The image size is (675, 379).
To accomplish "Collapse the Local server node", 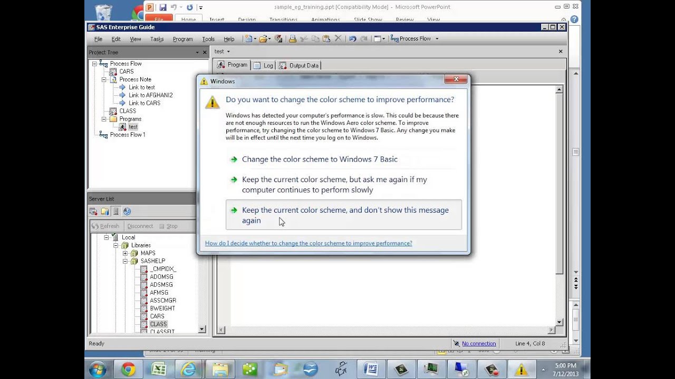I will click(106, 237).
